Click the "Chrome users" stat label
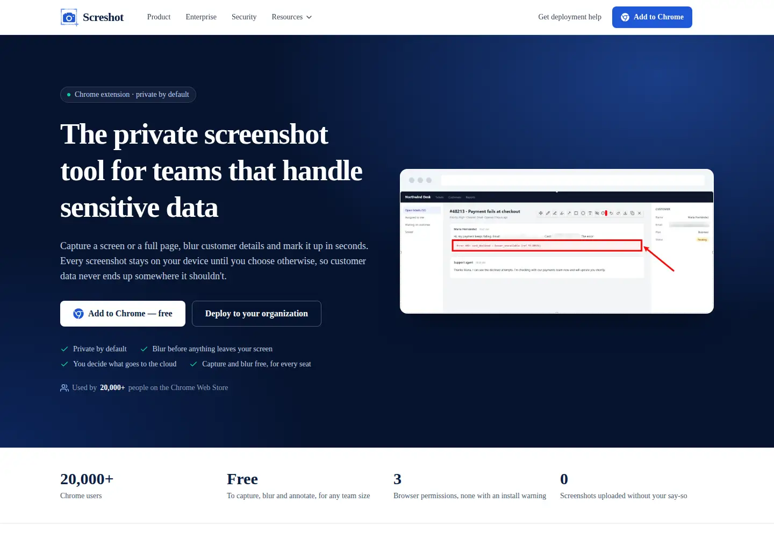 coord(81,496)
